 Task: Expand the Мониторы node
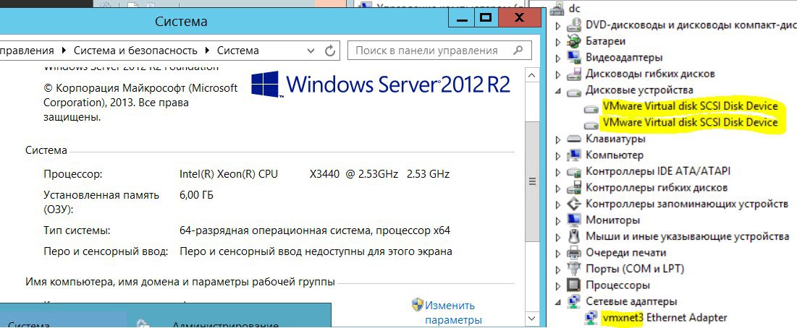[558, 220]
